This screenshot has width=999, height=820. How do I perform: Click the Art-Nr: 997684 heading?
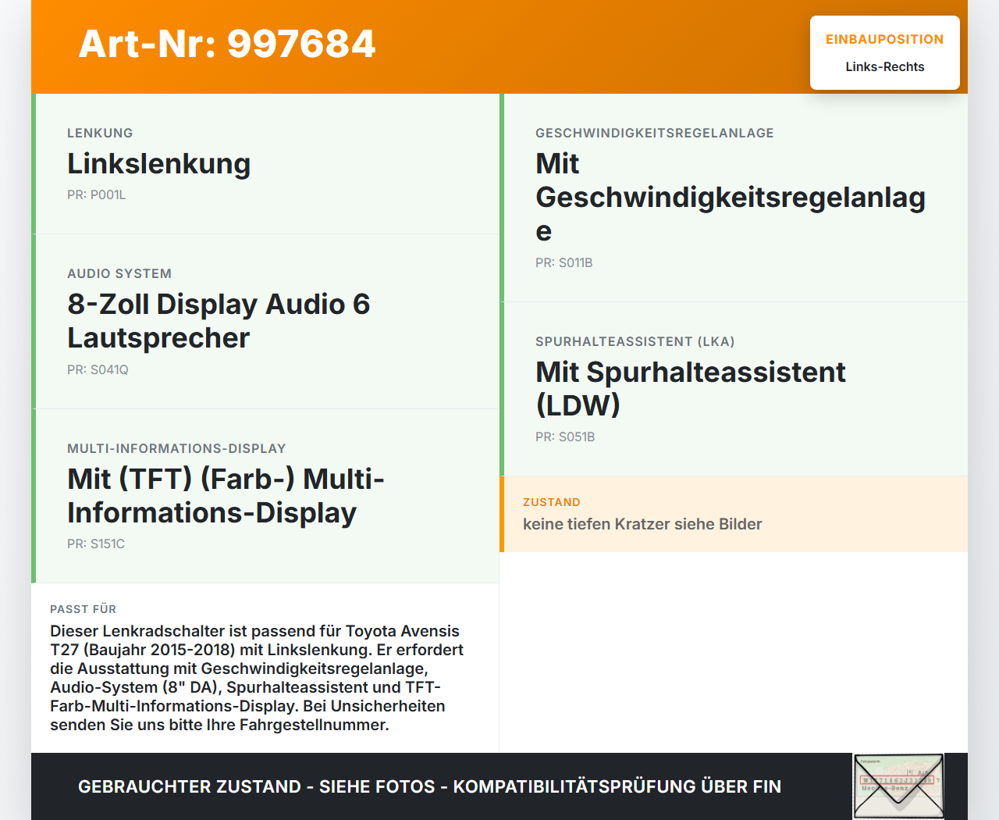click(x=227, y=44)
